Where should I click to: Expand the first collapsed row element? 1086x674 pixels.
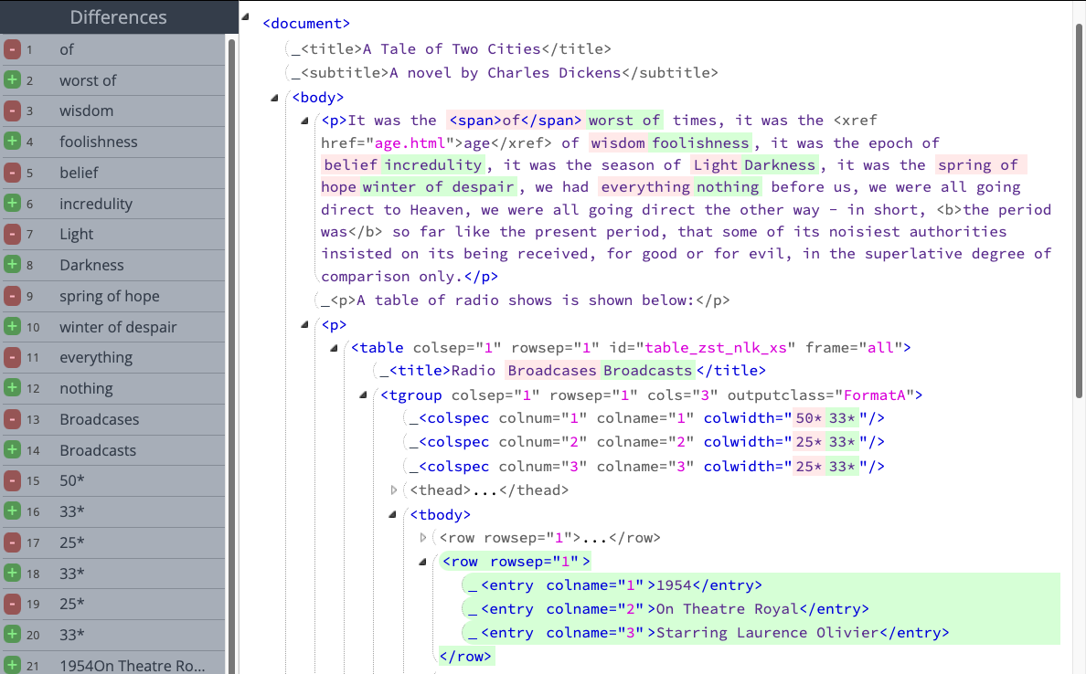pyautogui.click(x=422, y=538)
